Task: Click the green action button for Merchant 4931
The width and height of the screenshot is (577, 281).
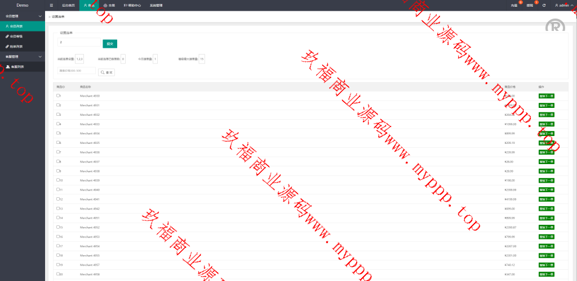Action: pyautogui.click(x=546, y=105)
